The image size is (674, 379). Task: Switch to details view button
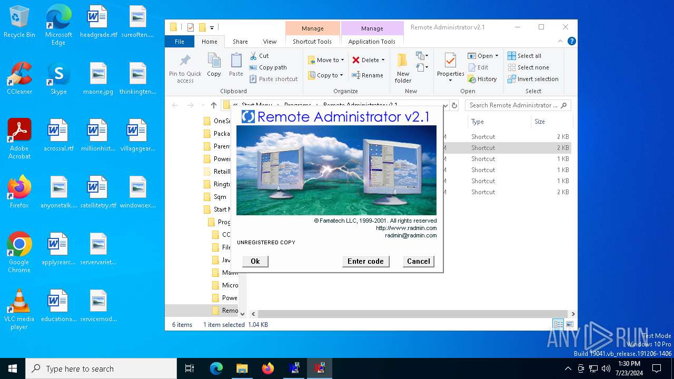pos(558,324)
